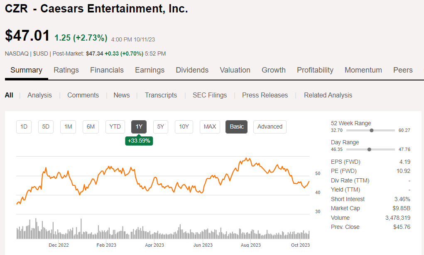Screen dimensions: 424x255
Task: Select the Dividends tab
Action: (x=192, y=70)
